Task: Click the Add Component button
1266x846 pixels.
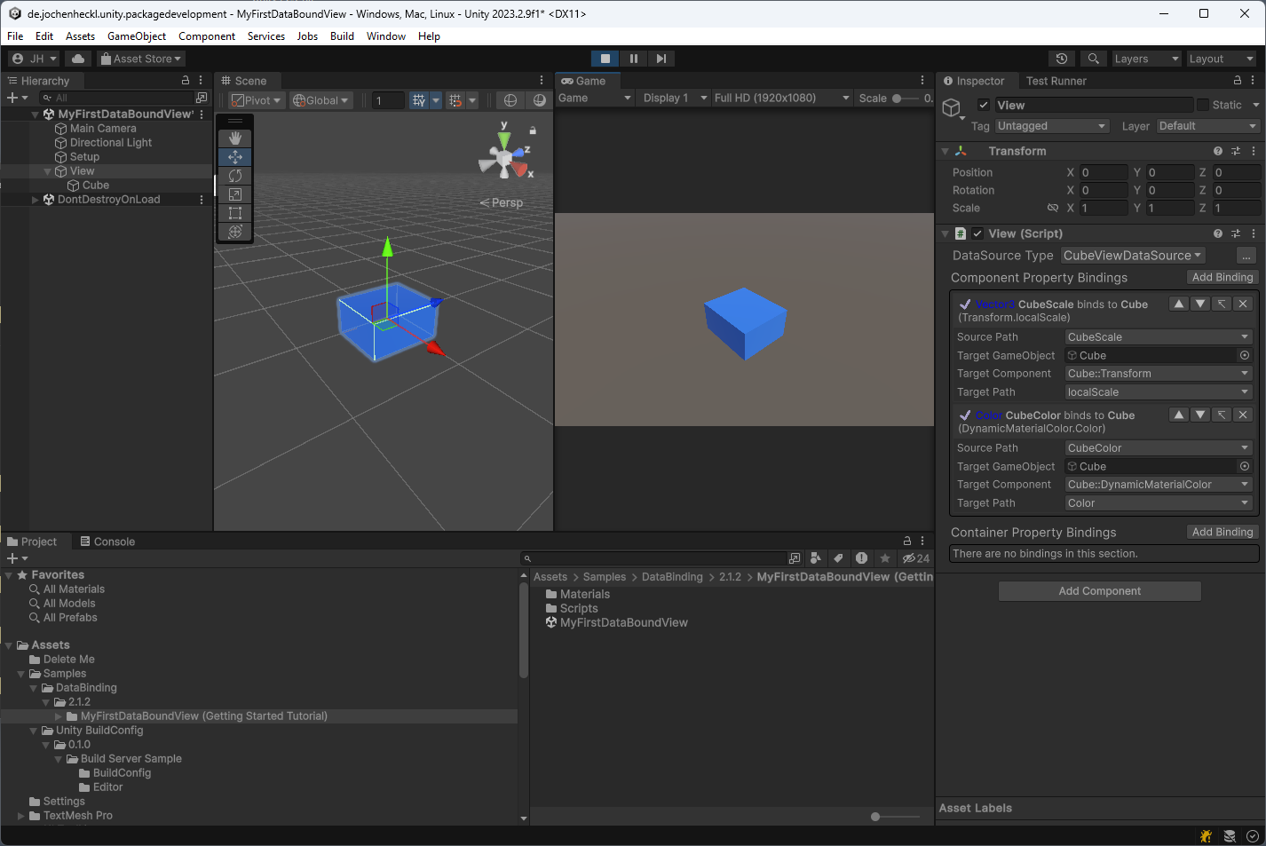Action: tap(1100, 591)
